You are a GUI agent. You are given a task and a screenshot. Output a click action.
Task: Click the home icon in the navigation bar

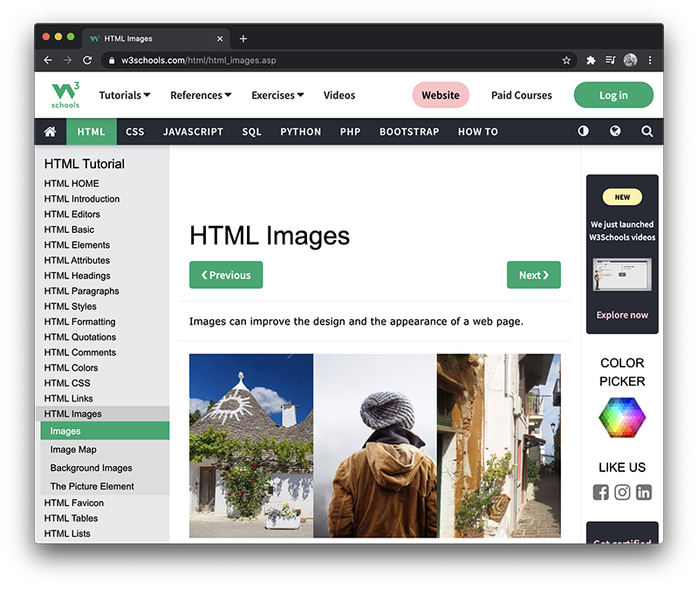click(x=50, y=131)
